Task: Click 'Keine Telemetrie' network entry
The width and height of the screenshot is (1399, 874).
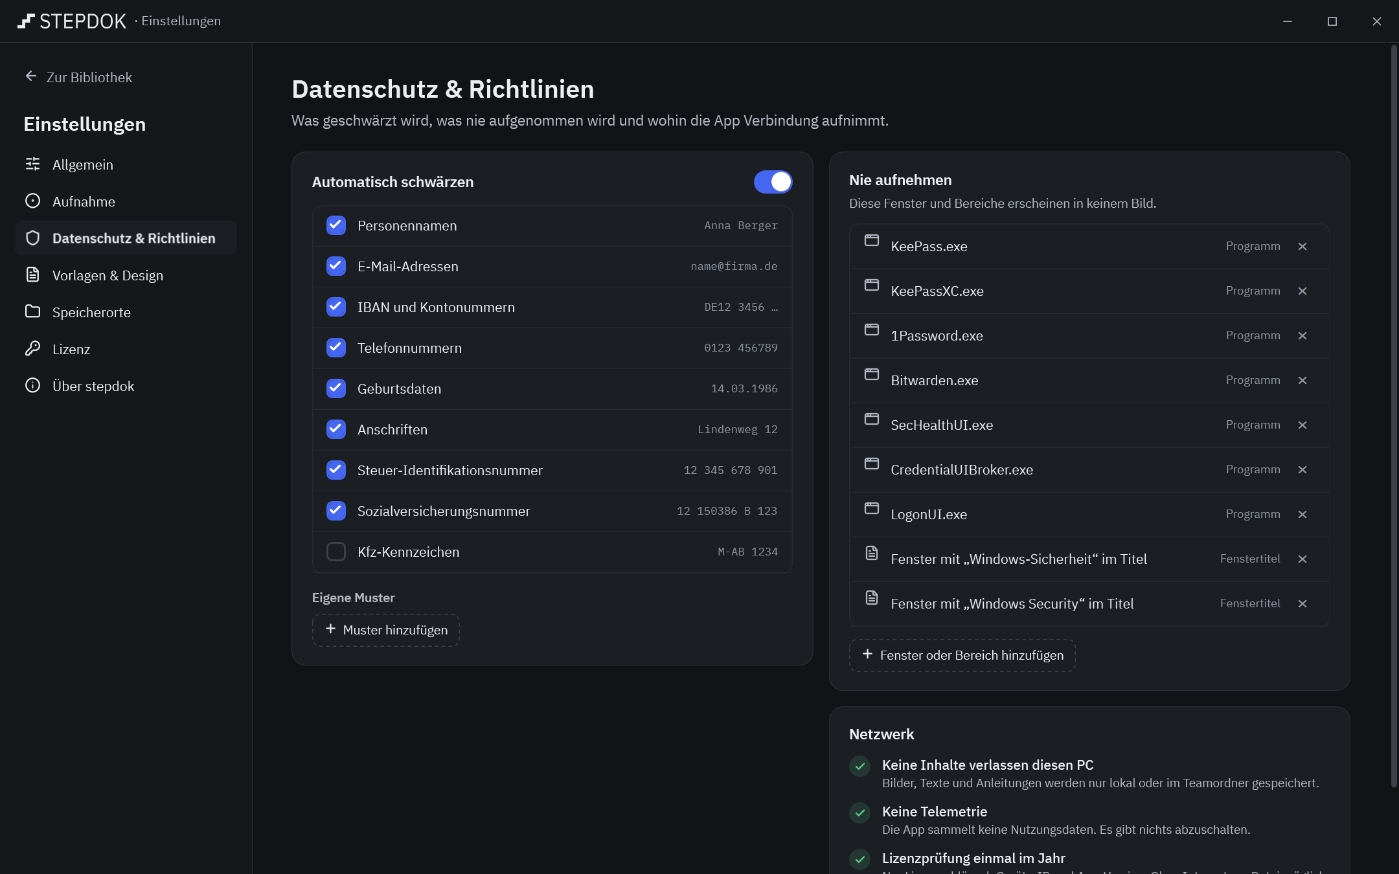Action: tap(935, 812)
